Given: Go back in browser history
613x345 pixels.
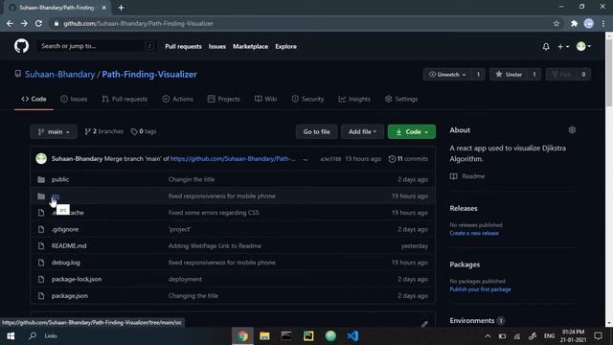Looking at the screenshot, I should (10, 23).
